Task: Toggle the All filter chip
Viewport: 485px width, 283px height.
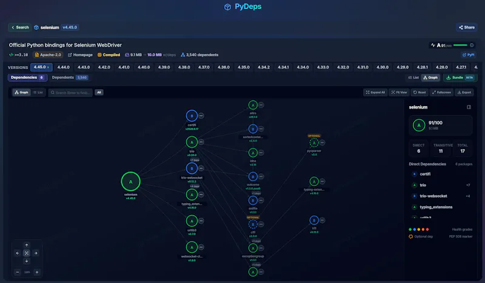Action: pos(99,92)
